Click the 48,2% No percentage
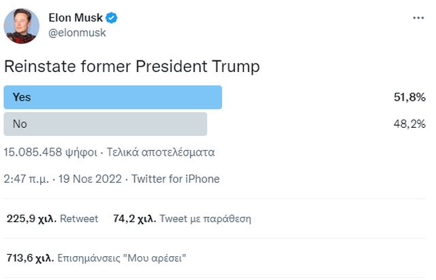 tap(410, 124)
